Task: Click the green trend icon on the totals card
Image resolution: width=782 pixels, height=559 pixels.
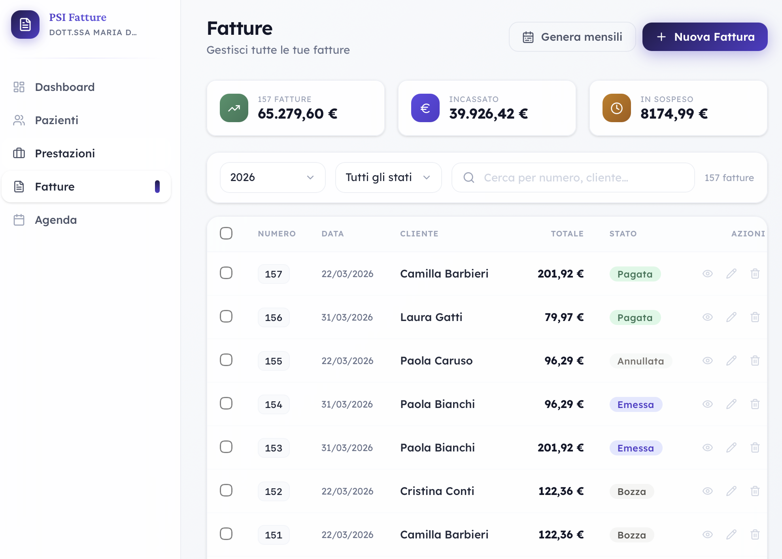Action: pos(234,108)
